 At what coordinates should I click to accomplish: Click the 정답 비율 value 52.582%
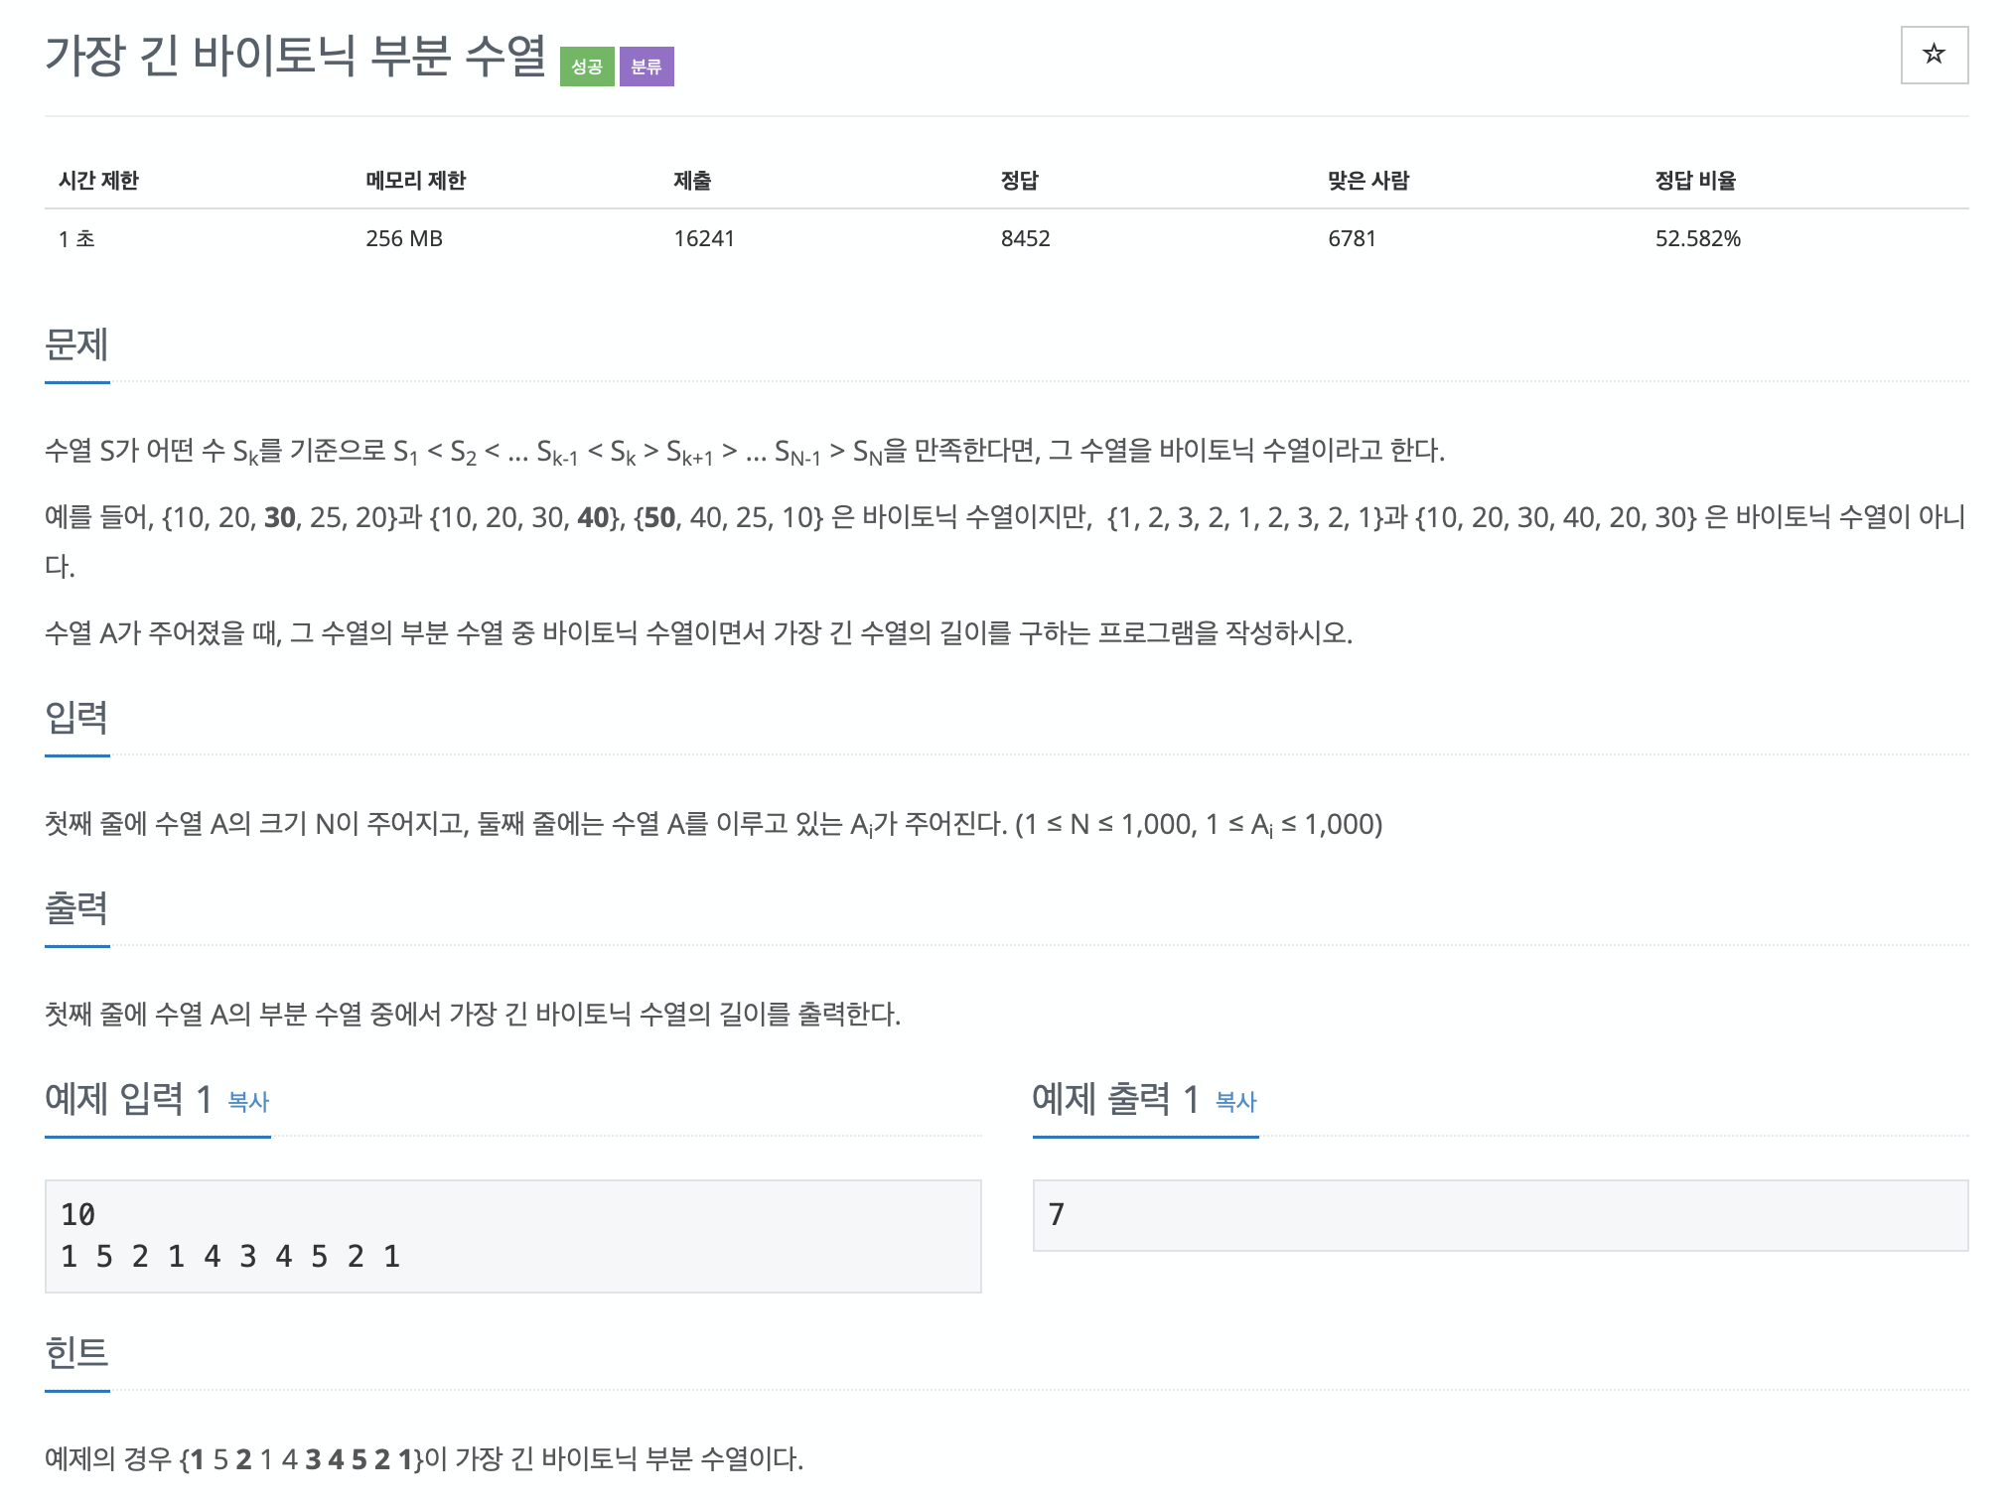pyautogui.click(x=1697, y=238)
